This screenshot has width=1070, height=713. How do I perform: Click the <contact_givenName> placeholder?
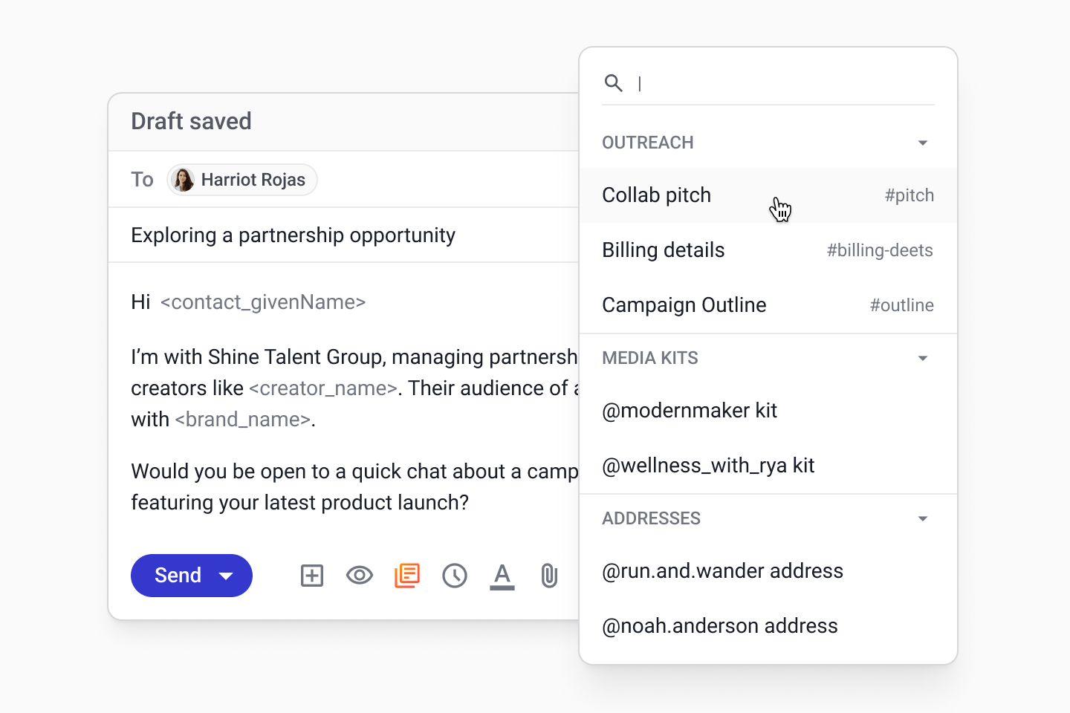[x=263, y=302]
